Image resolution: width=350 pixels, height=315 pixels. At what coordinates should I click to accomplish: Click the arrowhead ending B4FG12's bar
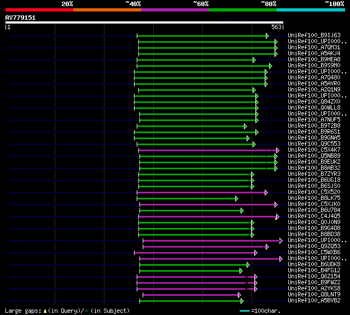tap(241, 271)
